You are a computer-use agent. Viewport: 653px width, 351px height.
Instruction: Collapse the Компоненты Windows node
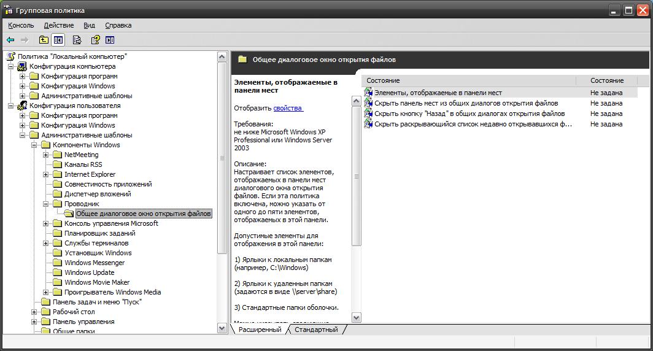click(x=34, y=145)
